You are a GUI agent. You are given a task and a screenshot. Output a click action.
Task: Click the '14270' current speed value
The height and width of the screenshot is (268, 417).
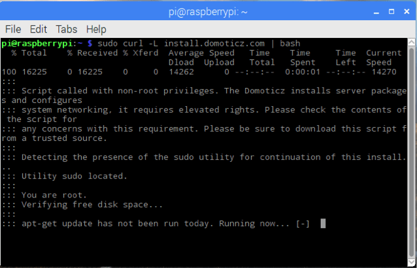pyautogui.click(x=384, y=72)
